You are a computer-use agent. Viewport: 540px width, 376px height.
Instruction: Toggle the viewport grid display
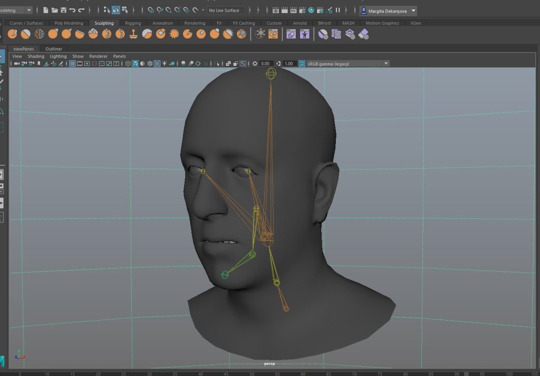[73, 63]
